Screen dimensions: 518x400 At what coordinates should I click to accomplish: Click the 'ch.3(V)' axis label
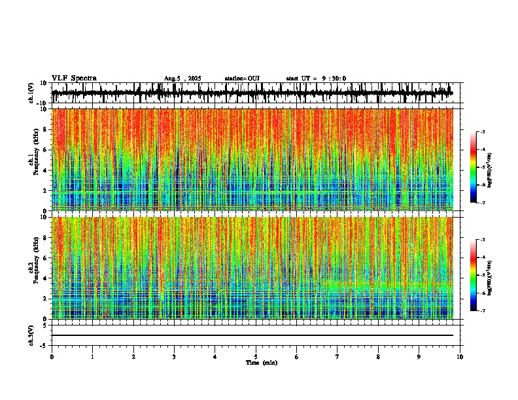point(31,335)
